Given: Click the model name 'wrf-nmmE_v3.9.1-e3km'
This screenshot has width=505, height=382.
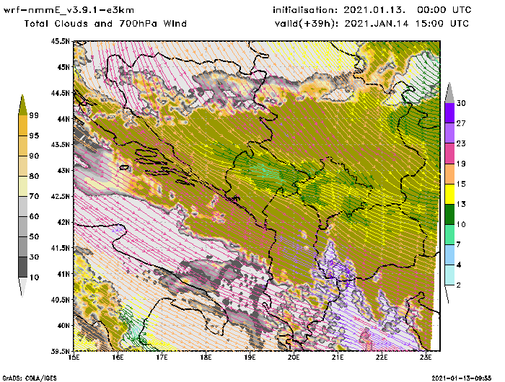Looking at the screenshot, I should (x=69, y=10).
